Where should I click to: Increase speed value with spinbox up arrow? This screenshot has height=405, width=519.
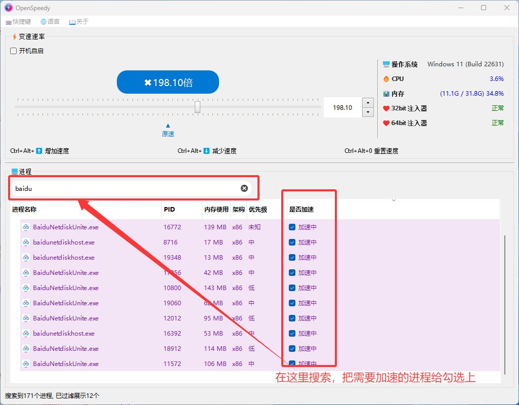(x=368, y=103)
